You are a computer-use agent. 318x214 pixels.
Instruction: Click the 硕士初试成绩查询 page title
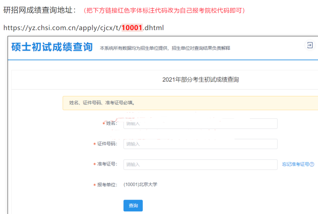point(52,47)
